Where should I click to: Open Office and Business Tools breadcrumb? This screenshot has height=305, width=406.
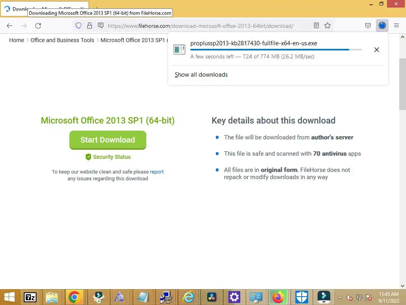pyautogui.click(x=62, y=40)
